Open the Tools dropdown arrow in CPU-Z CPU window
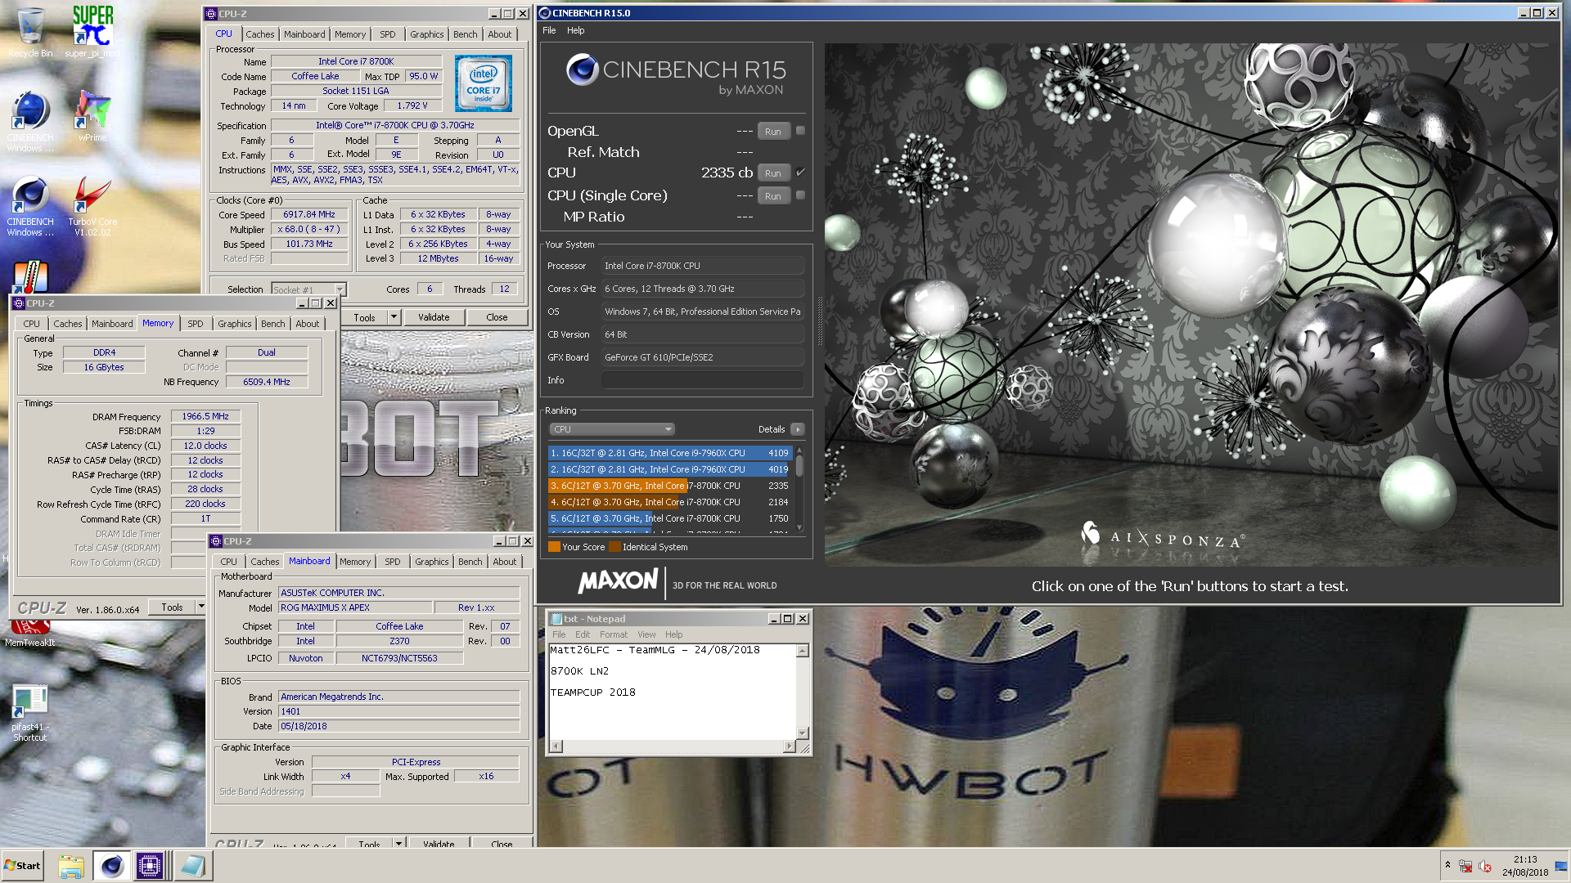Screen dimensions: 1571x883 tap(394, 317)
